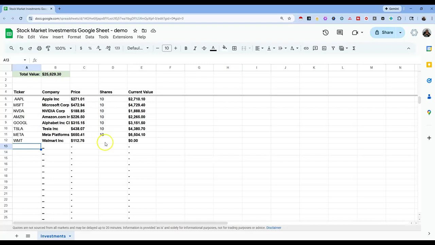Viewport: 435px width, 245px height.
Task: Open the fill color picker
Action: tap(225, 48)
